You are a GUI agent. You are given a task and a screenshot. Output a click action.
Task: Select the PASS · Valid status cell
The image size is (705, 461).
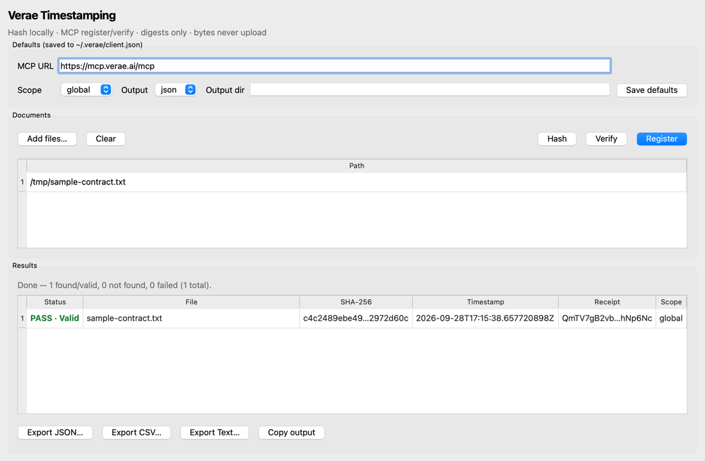(55, 318)
